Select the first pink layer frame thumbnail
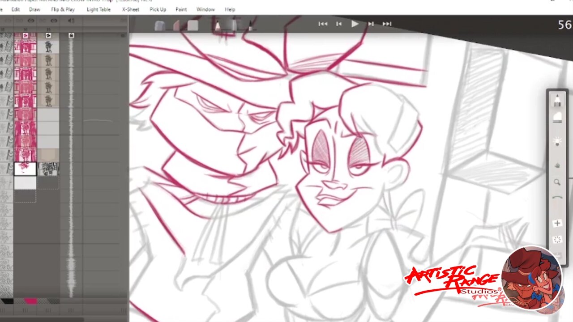Viewport: 573px width, 322px height. click(25, 46)
